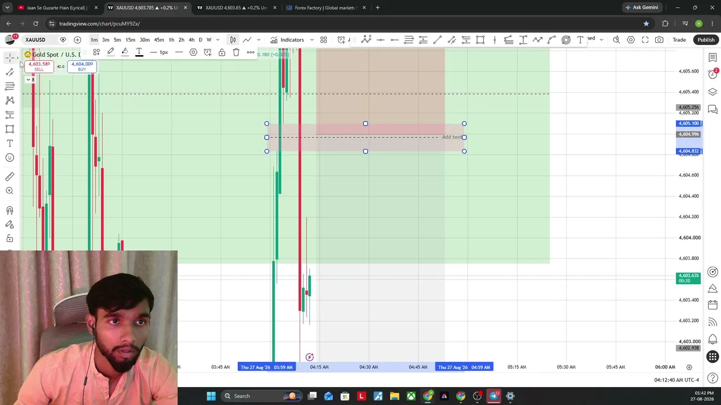Click the Windows taskbar Search box
Screen dimensions: 721x405
261,396
